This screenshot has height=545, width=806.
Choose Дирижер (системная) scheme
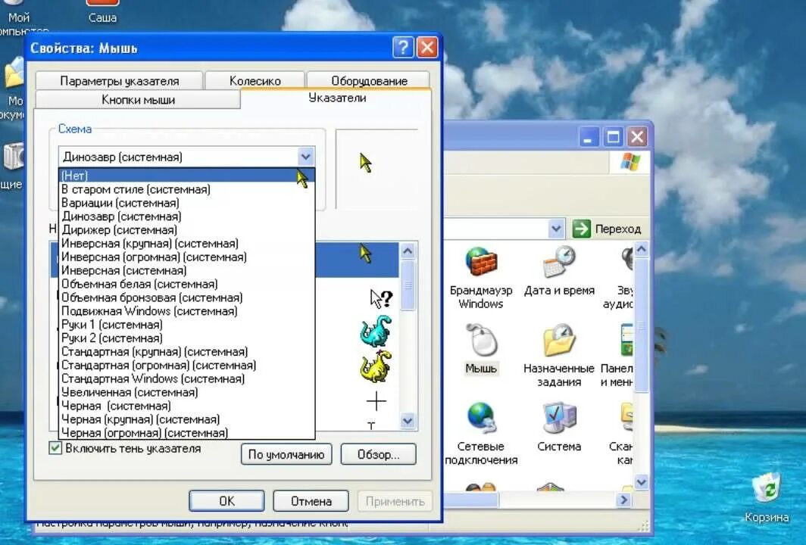(186, 229)
